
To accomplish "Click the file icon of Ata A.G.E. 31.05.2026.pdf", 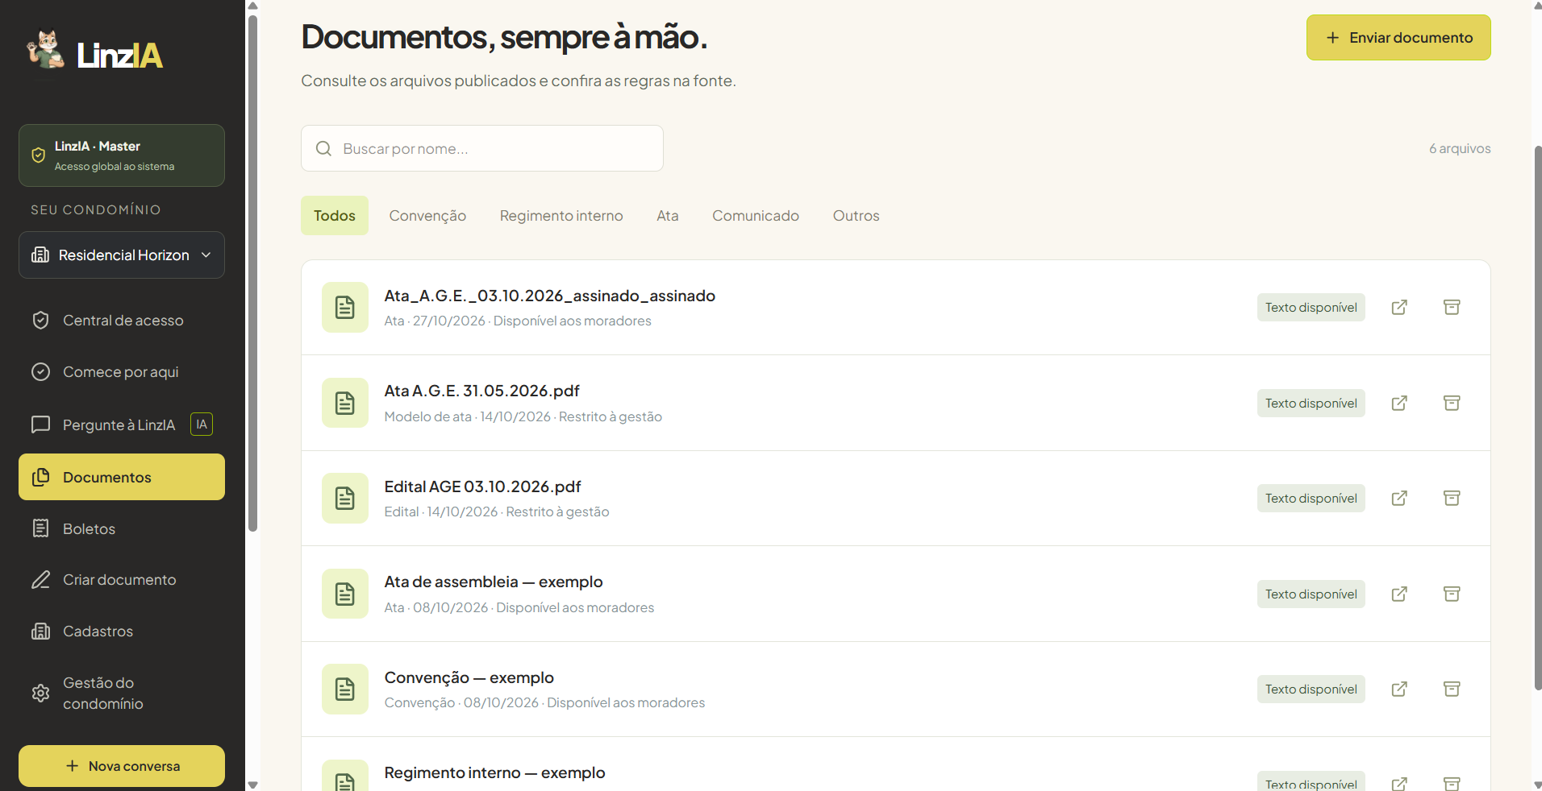I will coord(345,403).
